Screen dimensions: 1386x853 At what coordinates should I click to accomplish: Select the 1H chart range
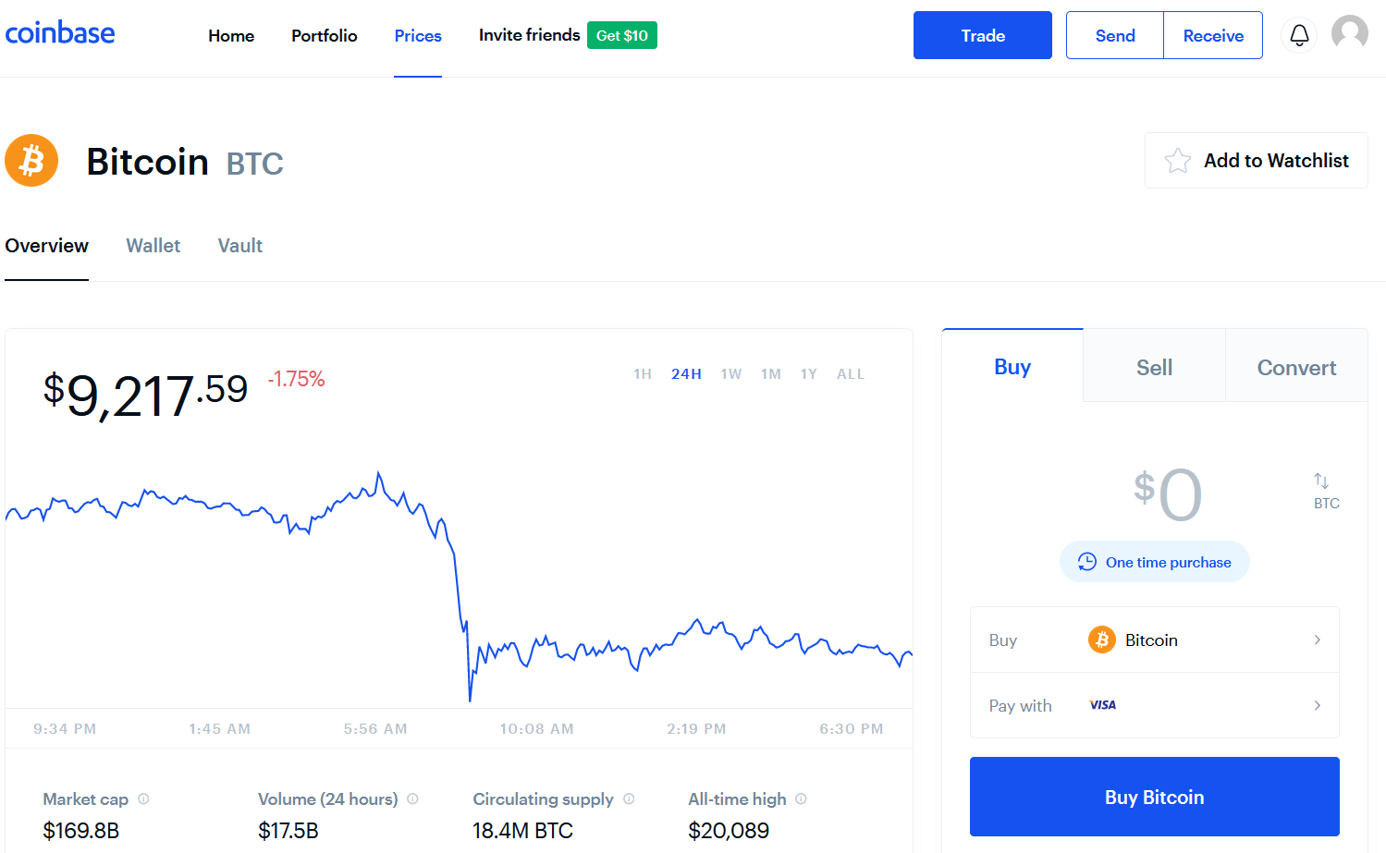(x=643, y=374)
